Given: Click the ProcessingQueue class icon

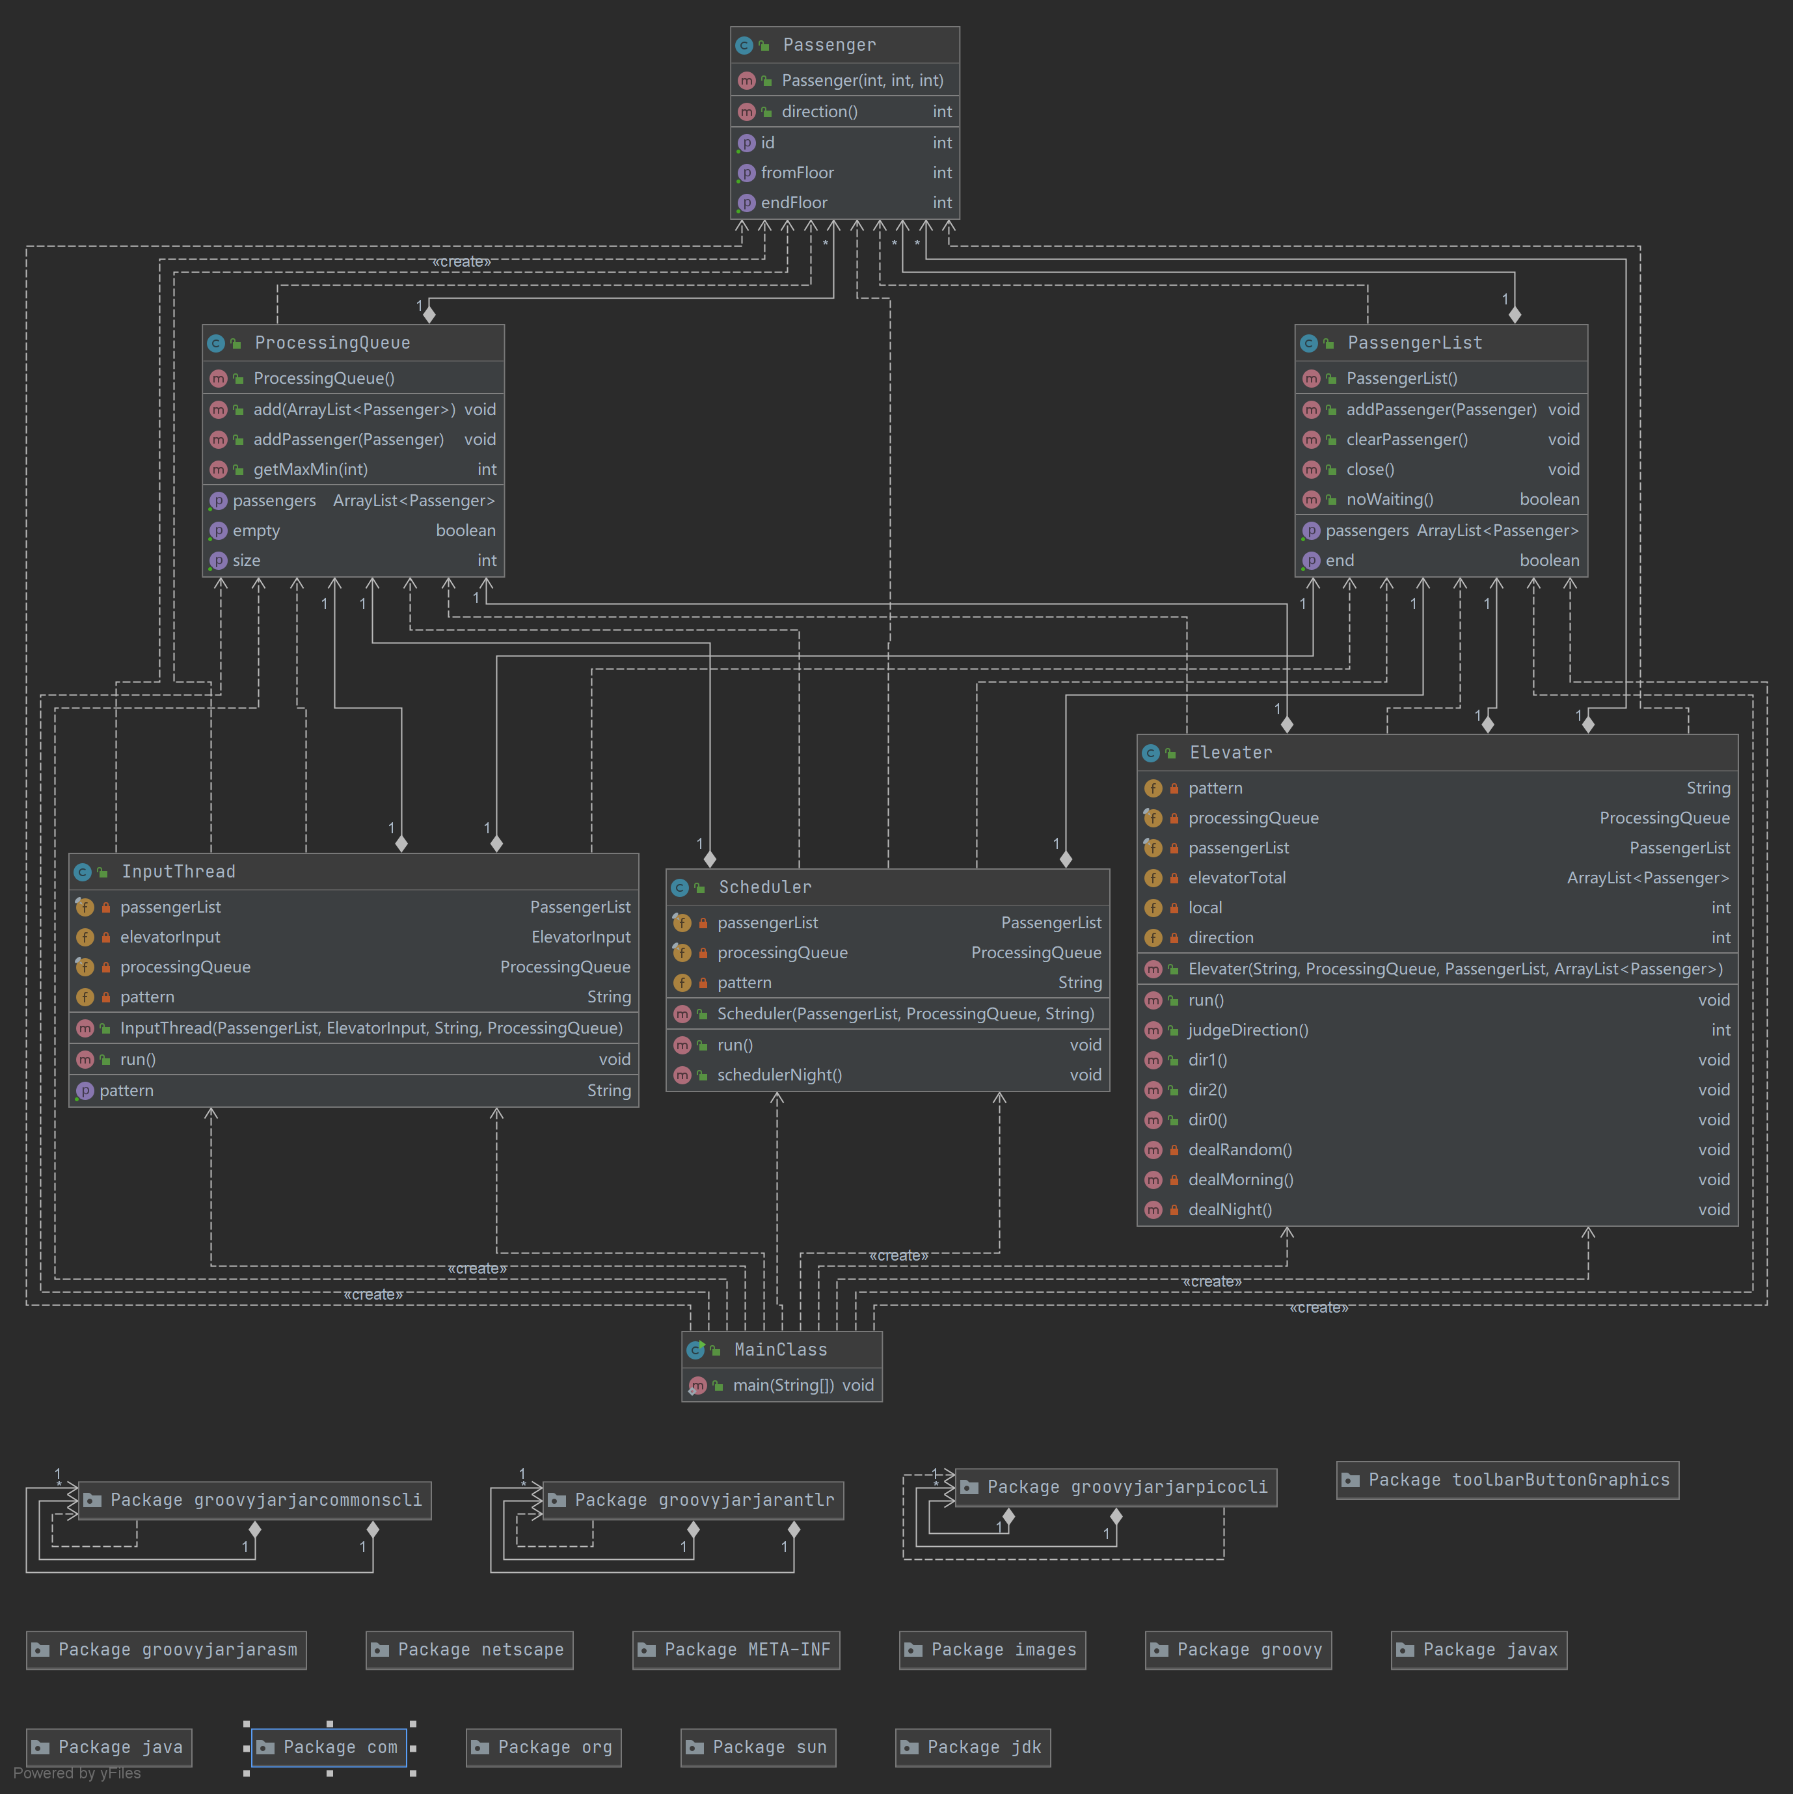Looking at the screenshot, I should coord(215,343).
